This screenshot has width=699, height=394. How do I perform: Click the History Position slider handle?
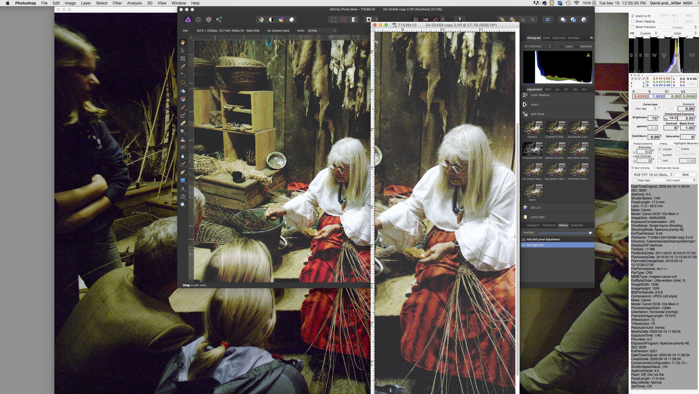click(590, 233)
